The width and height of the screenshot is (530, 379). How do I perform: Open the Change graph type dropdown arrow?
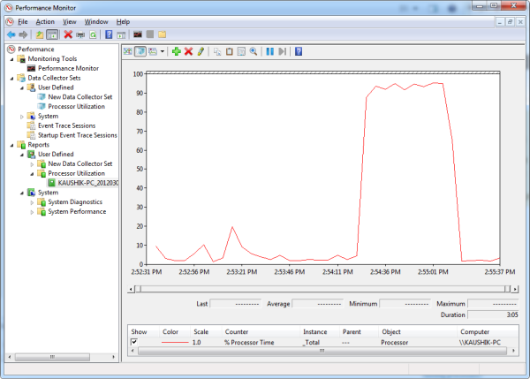163,51
